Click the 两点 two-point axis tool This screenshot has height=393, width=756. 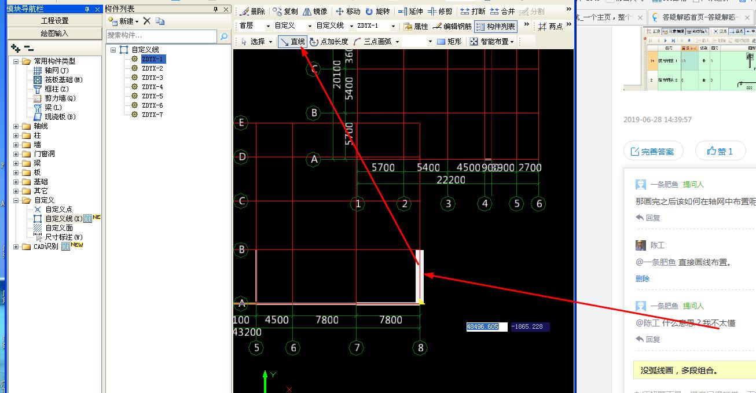pyautogui.click(x=551, y=26)
